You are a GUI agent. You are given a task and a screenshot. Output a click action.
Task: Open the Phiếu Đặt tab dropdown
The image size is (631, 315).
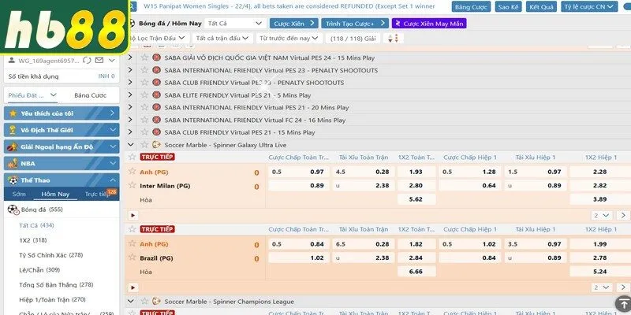coord(33,95)
